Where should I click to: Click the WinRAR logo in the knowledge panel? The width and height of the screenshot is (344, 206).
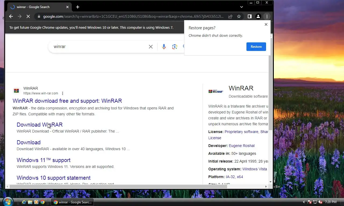(216, 91)
